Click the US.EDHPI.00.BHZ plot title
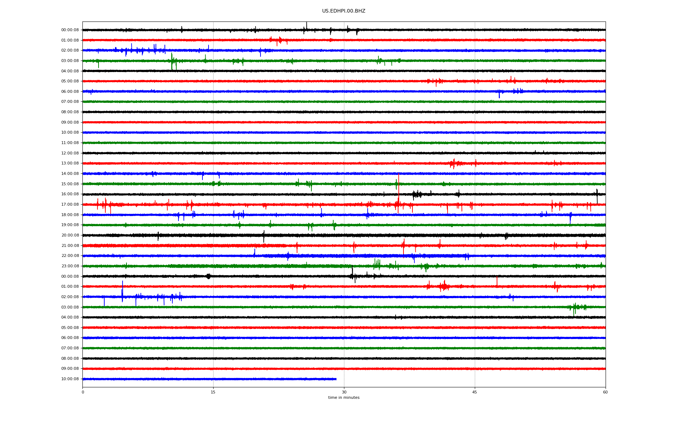Viewport: 688px width, 430px height. point(344,11)
